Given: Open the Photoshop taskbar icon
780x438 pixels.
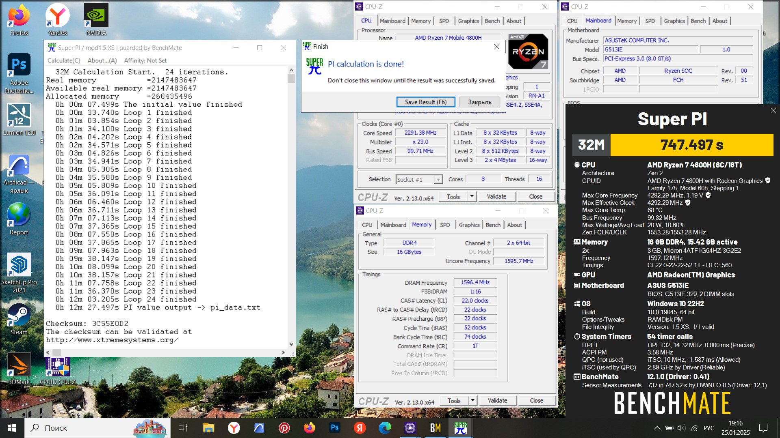Looking at the screenshot, I should pos(335,428).
